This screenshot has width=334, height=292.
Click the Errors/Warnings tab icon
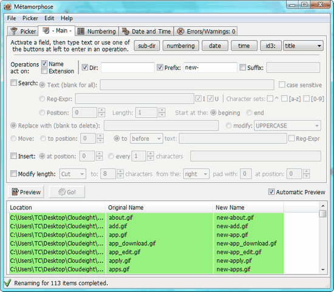tap(180, 32)
